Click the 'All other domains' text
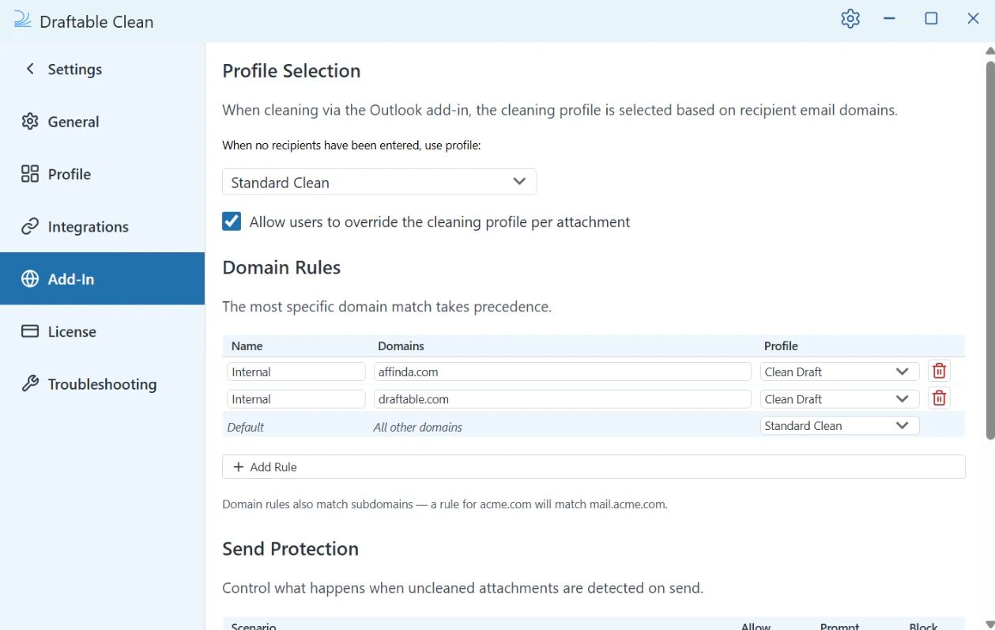The width and height of the screenshot is (995, 630). pos(417,427)
